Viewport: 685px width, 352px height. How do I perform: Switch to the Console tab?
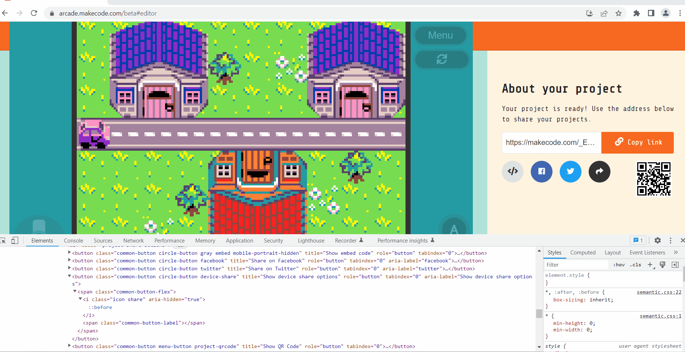pyautogui.click(x=73, y=241)
